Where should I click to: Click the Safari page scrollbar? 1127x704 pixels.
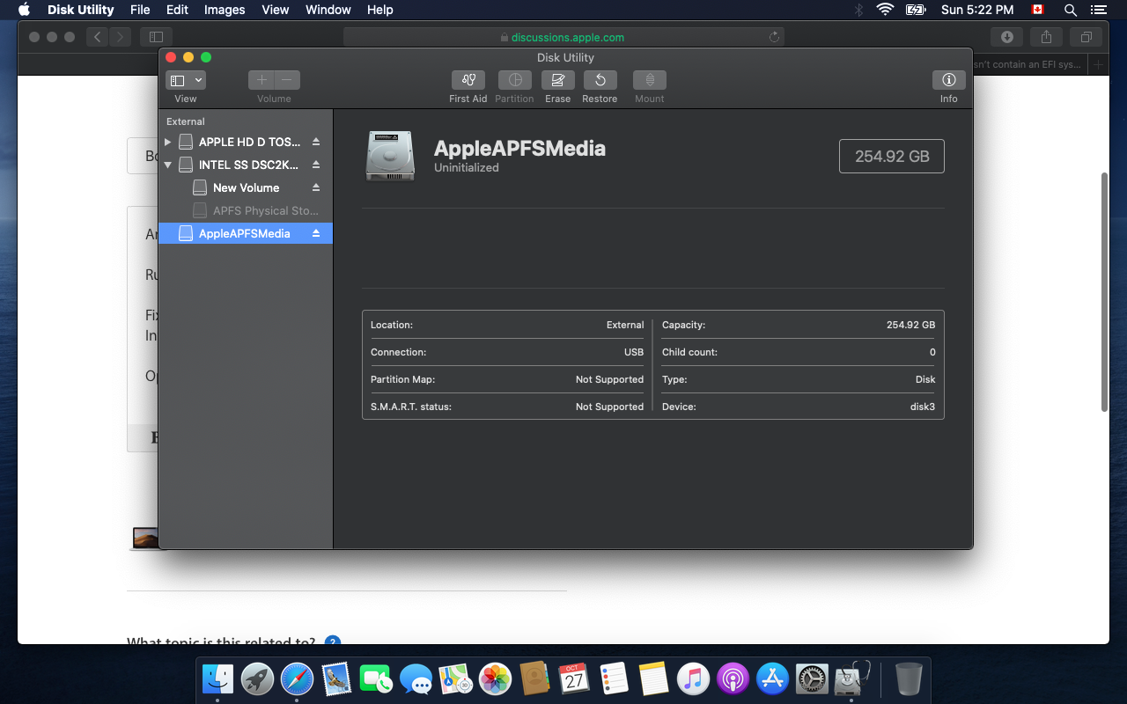(1104, 292)
